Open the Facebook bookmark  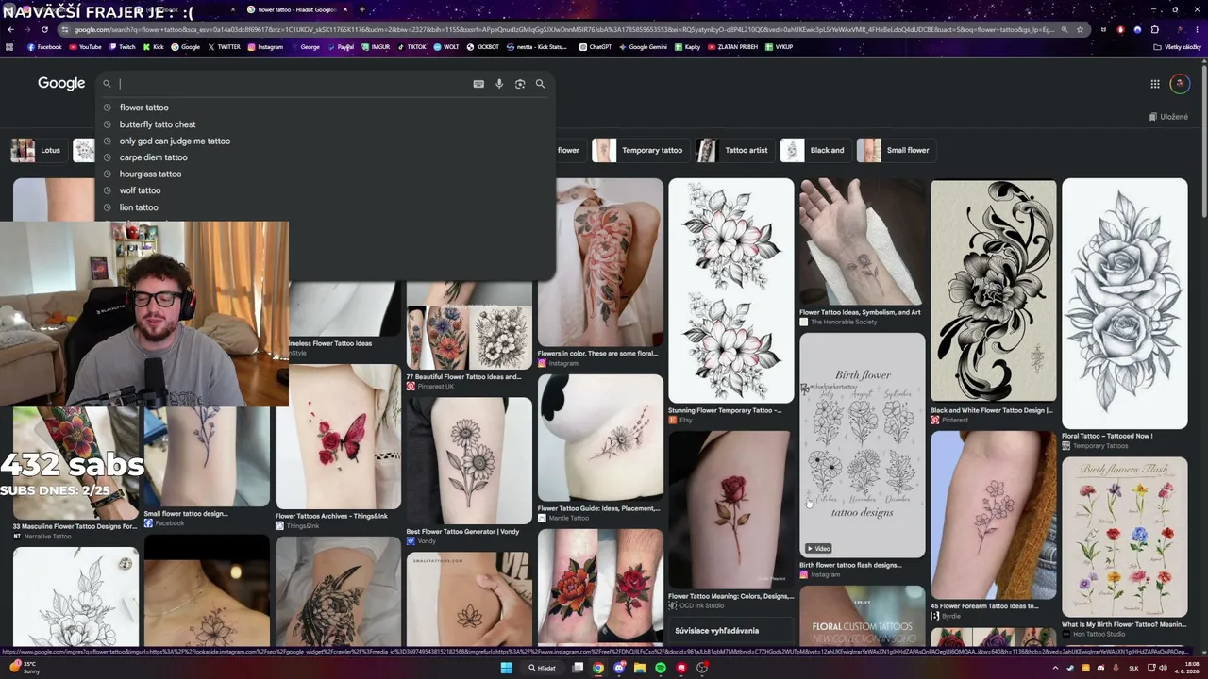pos(44,47)
